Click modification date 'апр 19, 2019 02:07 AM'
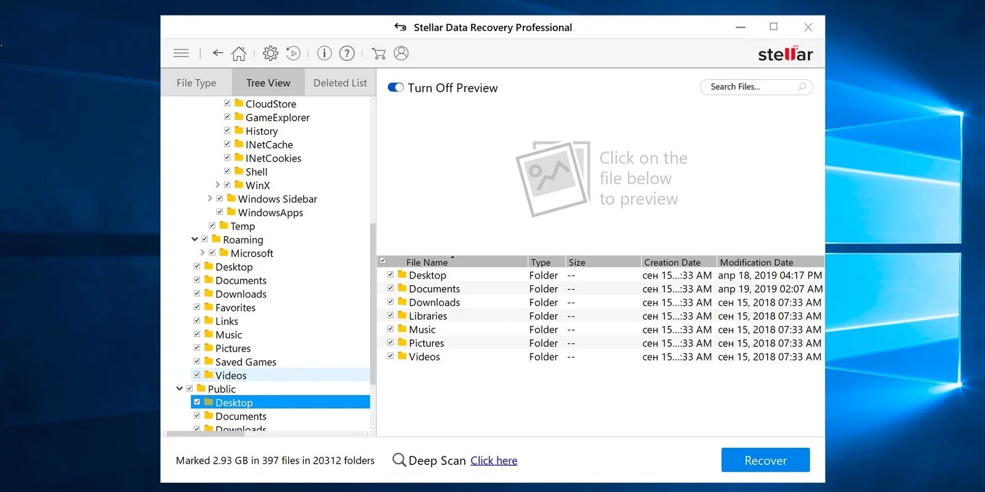The image size is (985, 492). coord(770,288)
